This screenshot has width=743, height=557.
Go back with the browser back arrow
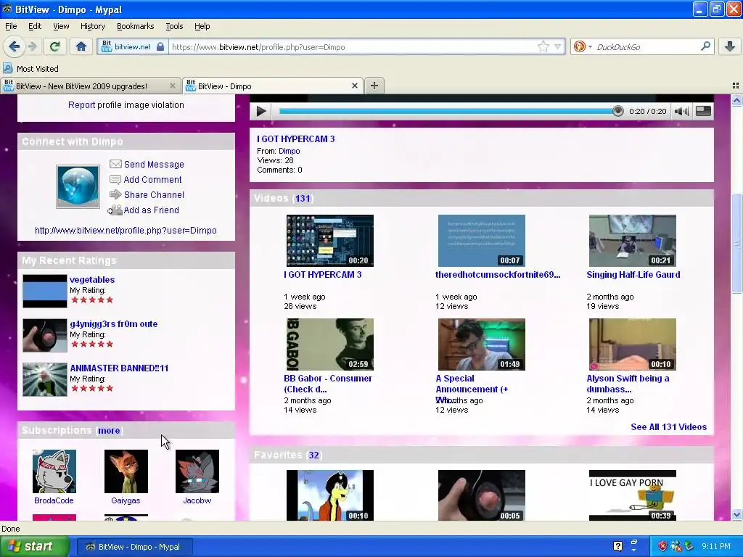click(14, 46)
